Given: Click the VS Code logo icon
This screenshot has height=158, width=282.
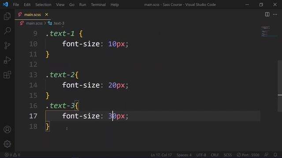Looking at the screenshot, I should click(5, 4).
